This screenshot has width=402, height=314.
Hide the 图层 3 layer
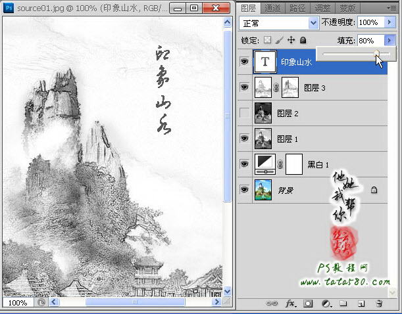click(245, 87)
